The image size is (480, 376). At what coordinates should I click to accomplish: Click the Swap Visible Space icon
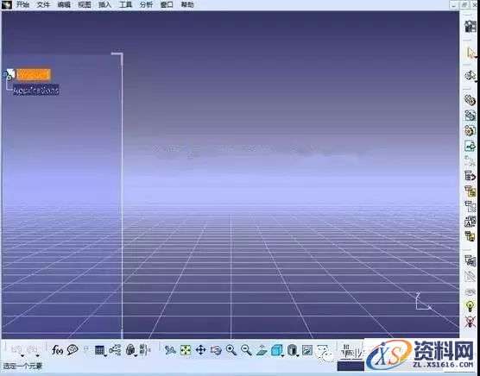coord(323,350)
